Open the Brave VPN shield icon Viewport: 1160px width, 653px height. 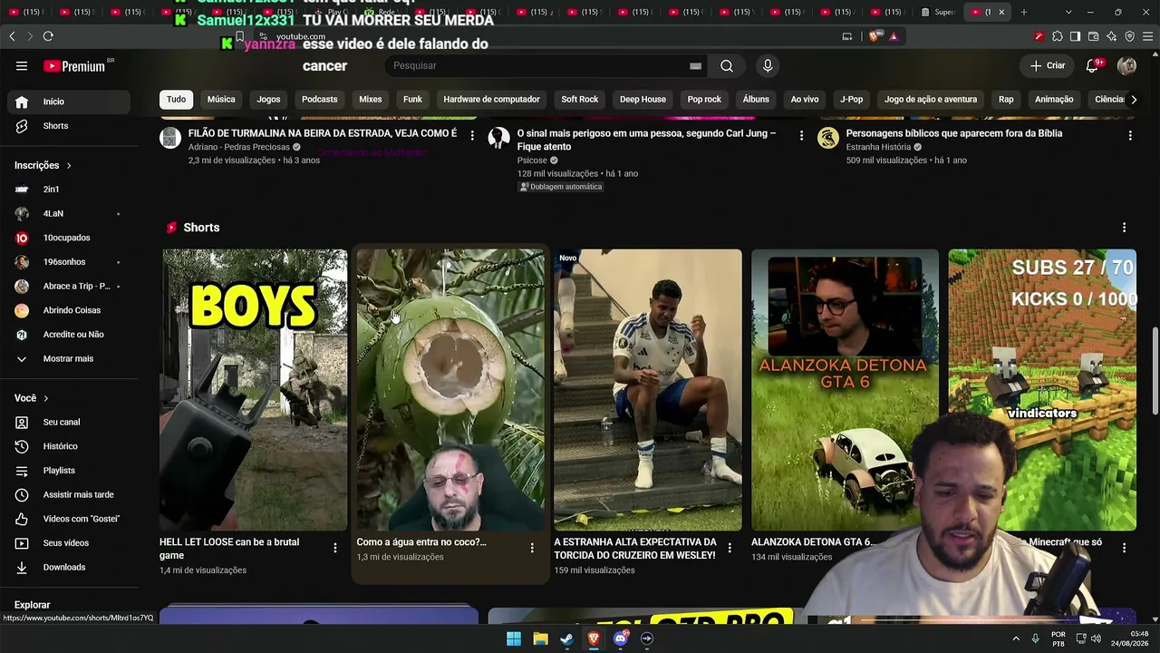[x=1130, y=36]
